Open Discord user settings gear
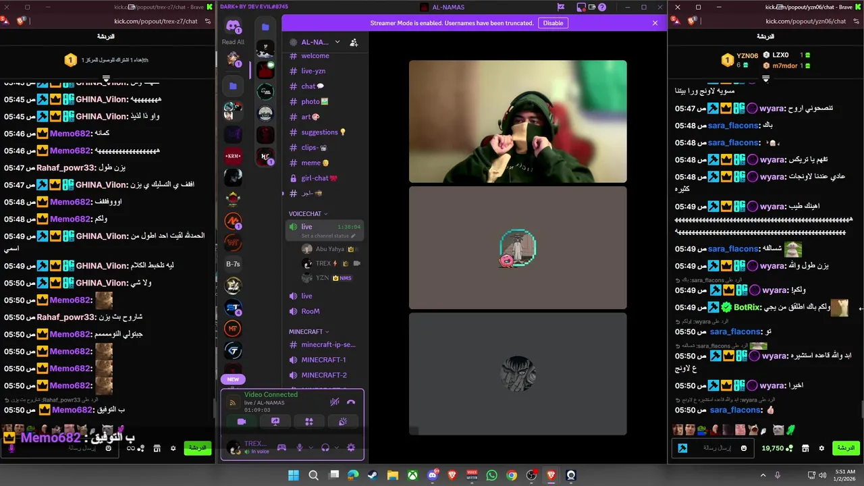This screenshot has height=486, width=864. (350, 447)
